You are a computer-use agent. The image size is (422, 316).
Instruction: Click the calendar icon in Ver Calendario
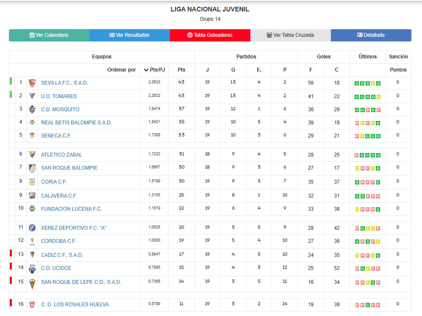[x=32, y=35]
